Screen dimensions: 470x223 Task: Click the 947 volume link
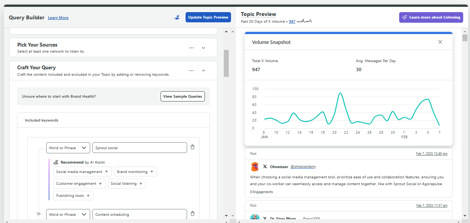tap(292, 22)
